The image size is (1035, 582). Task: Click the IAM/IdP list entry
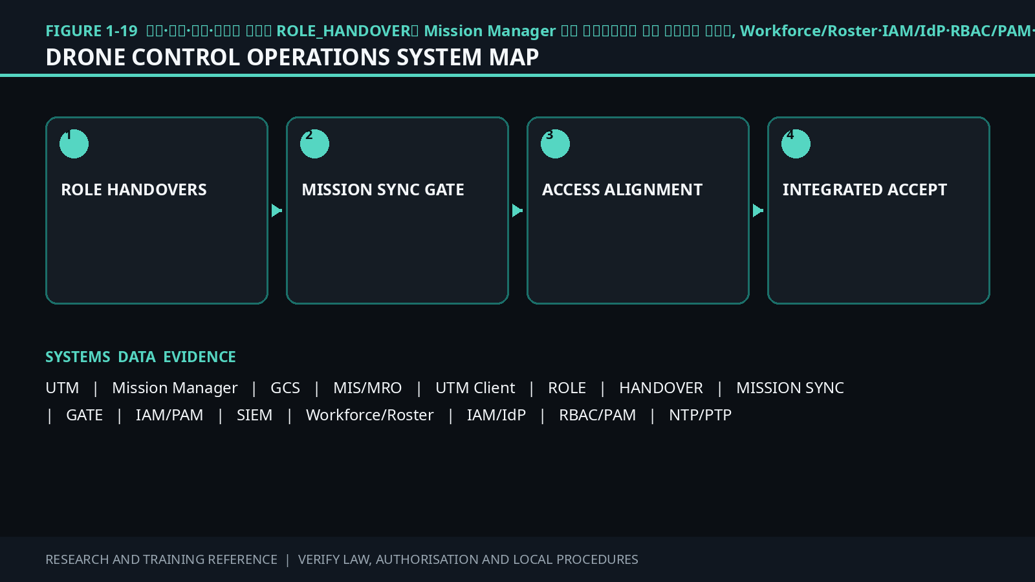click(496, 415)
